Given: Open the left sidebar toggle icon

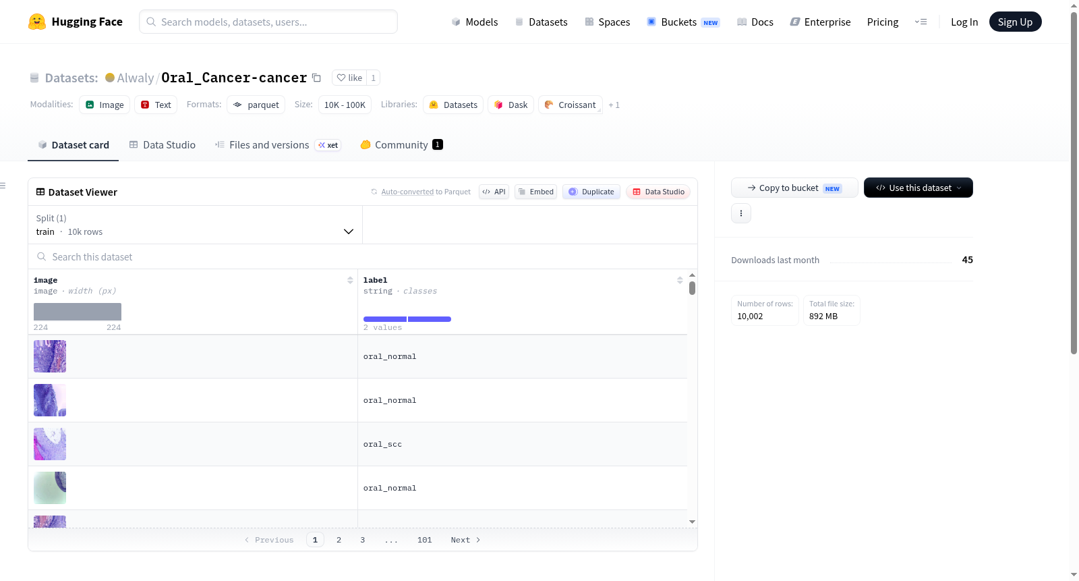Looking at the screenshot, I should pyautogui.click(x=3, y=186).
